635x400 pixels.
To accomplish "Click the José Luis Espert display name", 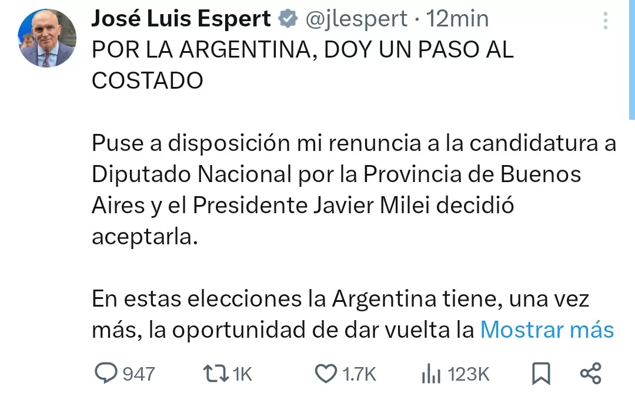I will pyautogui.click(x=181, y=19).
